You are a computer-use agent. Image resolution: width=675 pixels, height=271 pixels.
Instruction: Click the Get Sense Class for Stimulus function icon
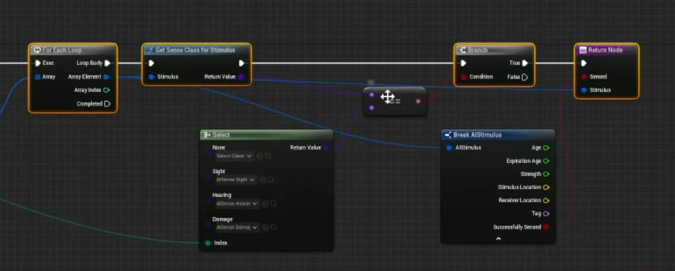click(x=150, y=50)
